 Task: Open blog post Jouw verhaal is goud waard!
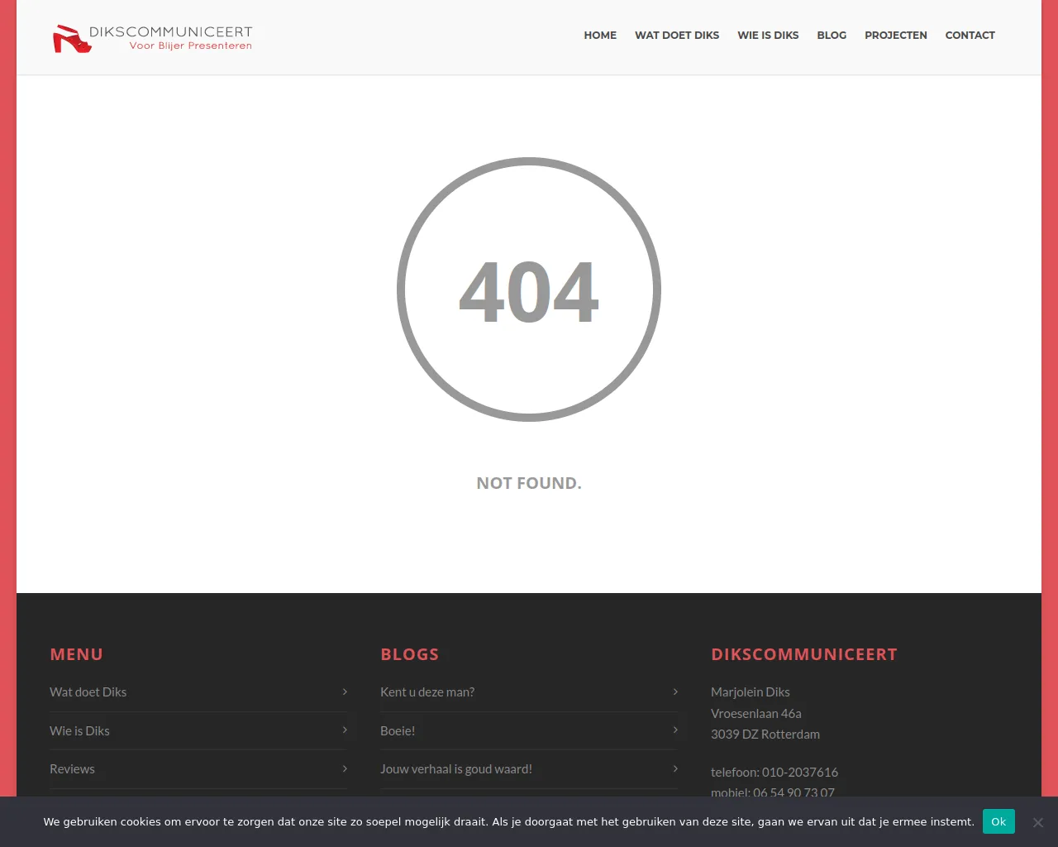tap(456, 769)
